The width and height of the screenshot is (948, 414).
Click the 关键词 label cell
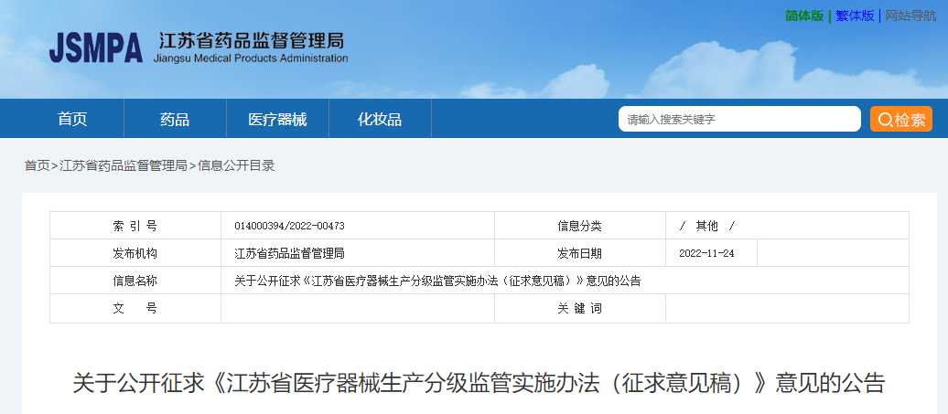[x=580, y=308]
